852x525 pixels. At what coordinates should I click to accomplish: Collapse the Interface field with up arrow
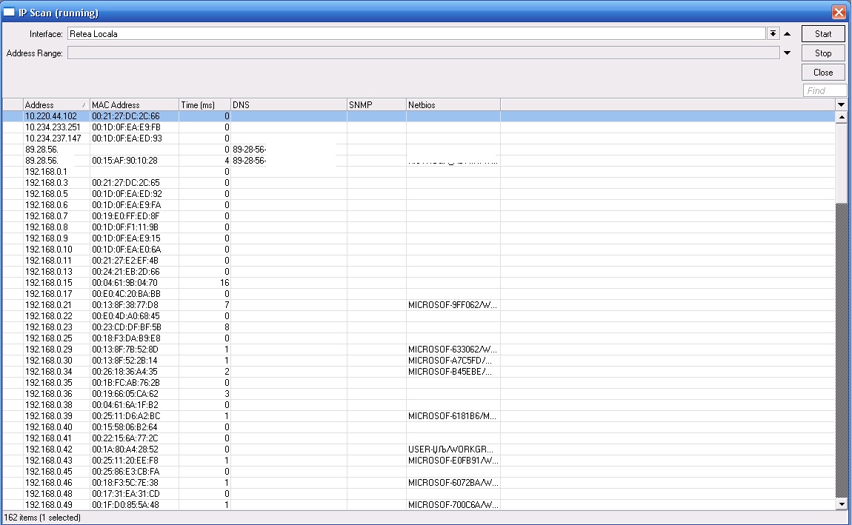pos(787,34)
